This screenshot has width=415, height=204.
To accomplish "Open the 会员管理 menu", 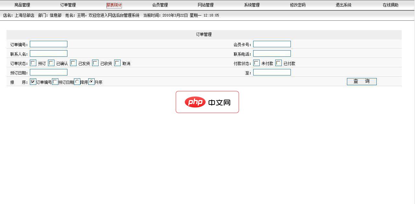I will [159, 5].
